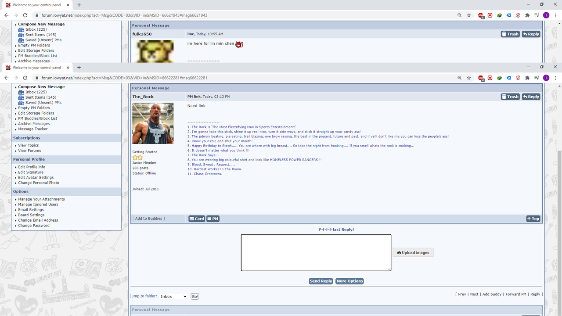Add The_Rock to Buddies
The height and width of the screenshot is (316, 562).
pos(148,218)
